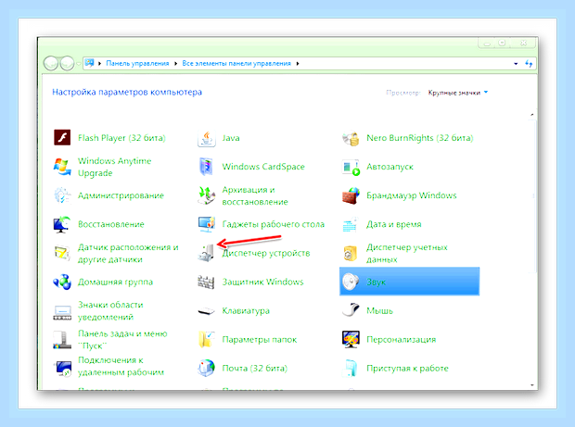575x427 pixels.
Task: Open the Почта mail icon
Action: (207, 369)
